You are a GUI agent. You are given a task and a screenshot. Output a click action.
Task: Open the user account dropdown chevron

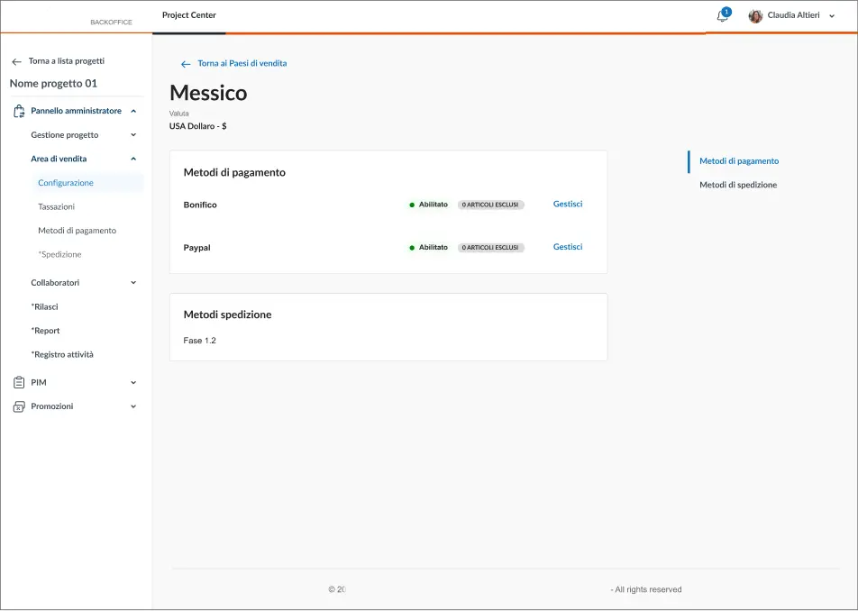[x=832, y=15]
